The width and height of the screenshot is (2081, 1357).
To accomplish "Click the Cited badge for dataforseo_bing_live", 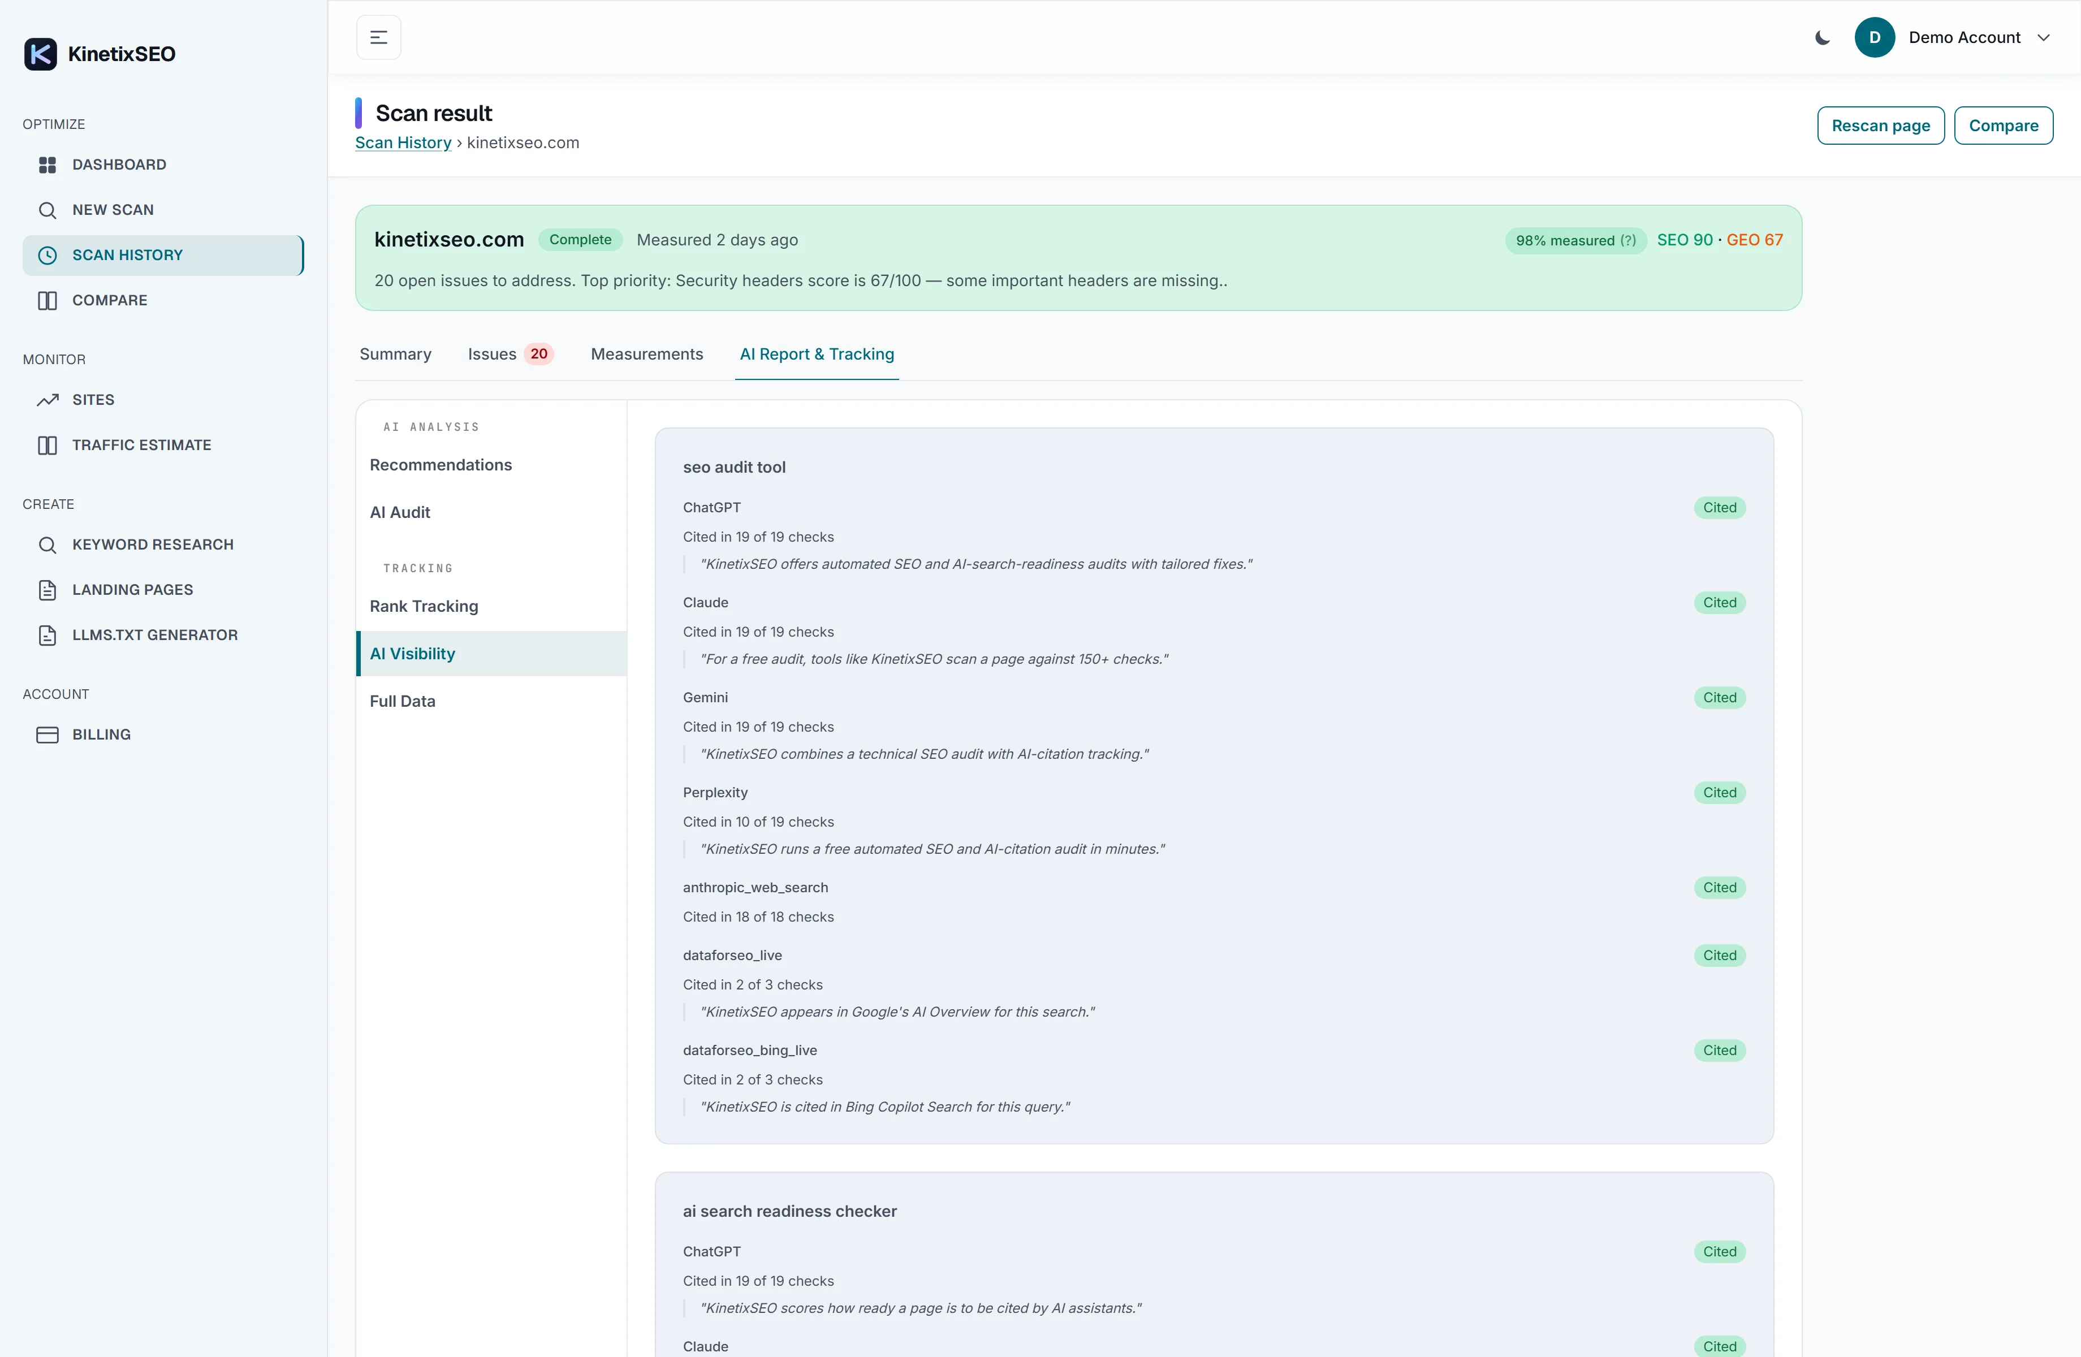I will coord(1719,1051).
